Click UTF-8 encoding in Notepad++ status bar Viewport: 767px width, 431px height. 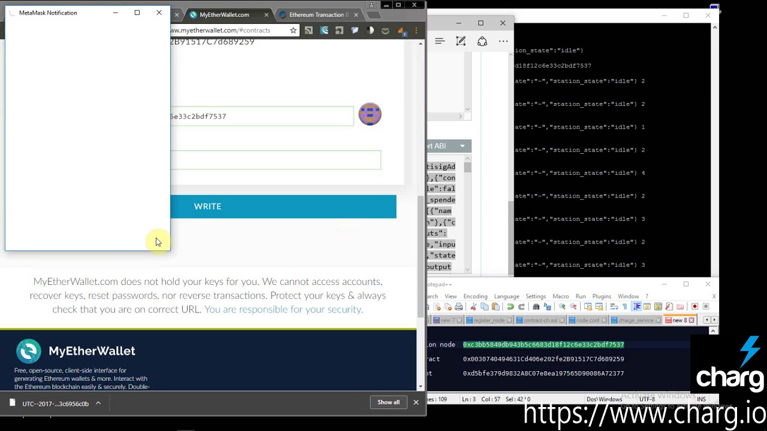point(647,399)
